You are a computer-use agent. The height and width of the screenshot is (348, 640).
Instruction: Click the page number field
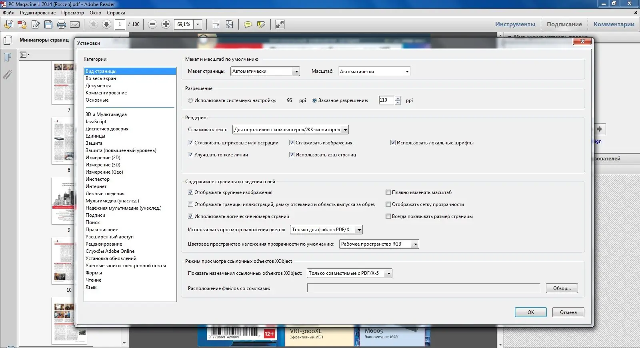pos(120,24)
